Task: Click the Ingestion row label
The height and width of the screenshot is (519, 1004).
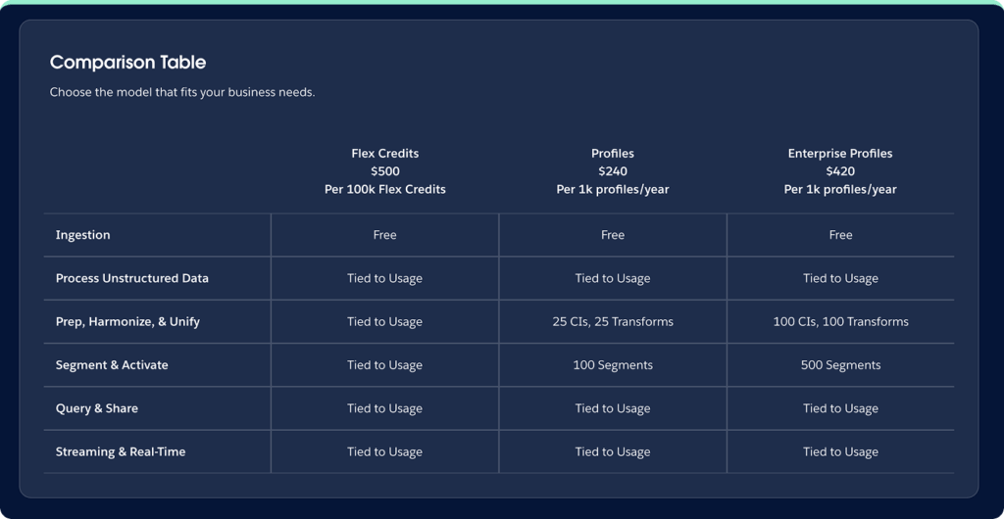Action: pos(82,235)
